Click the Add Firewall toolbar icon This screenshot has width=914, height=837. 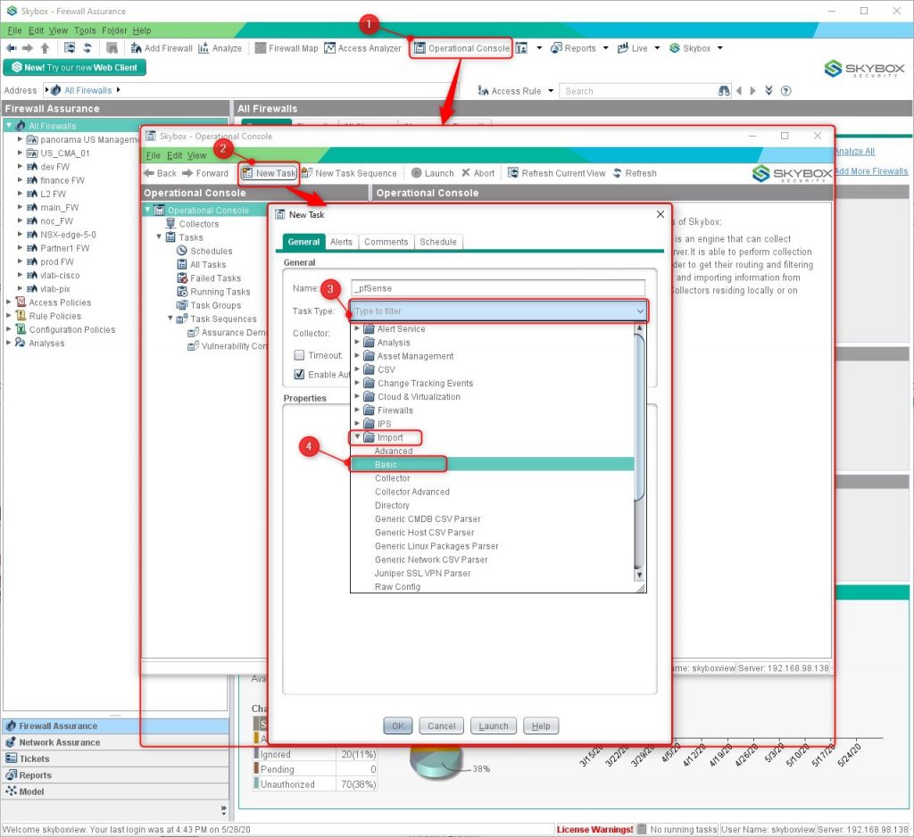(136, 48)
